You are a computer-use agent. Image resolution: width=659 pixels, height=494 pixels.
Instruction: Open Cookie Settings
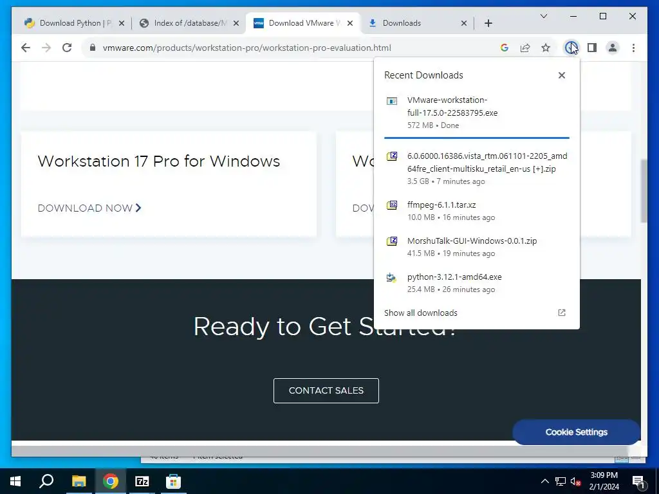576,432
